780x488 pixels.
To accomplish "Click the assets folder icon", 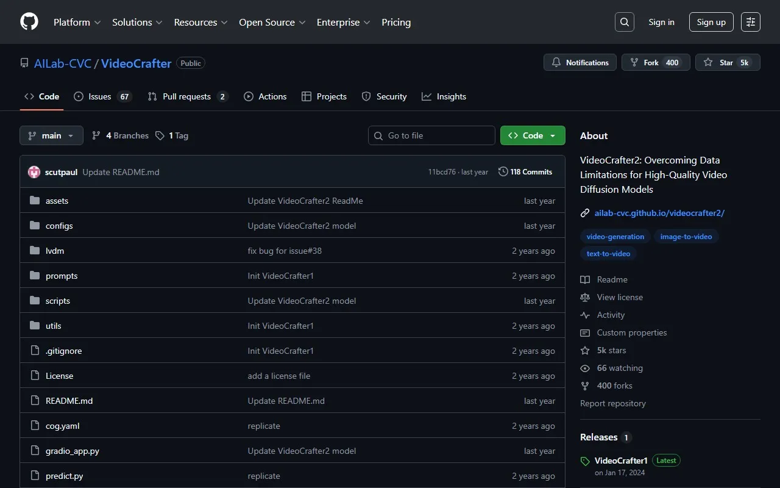I will 35,201.
